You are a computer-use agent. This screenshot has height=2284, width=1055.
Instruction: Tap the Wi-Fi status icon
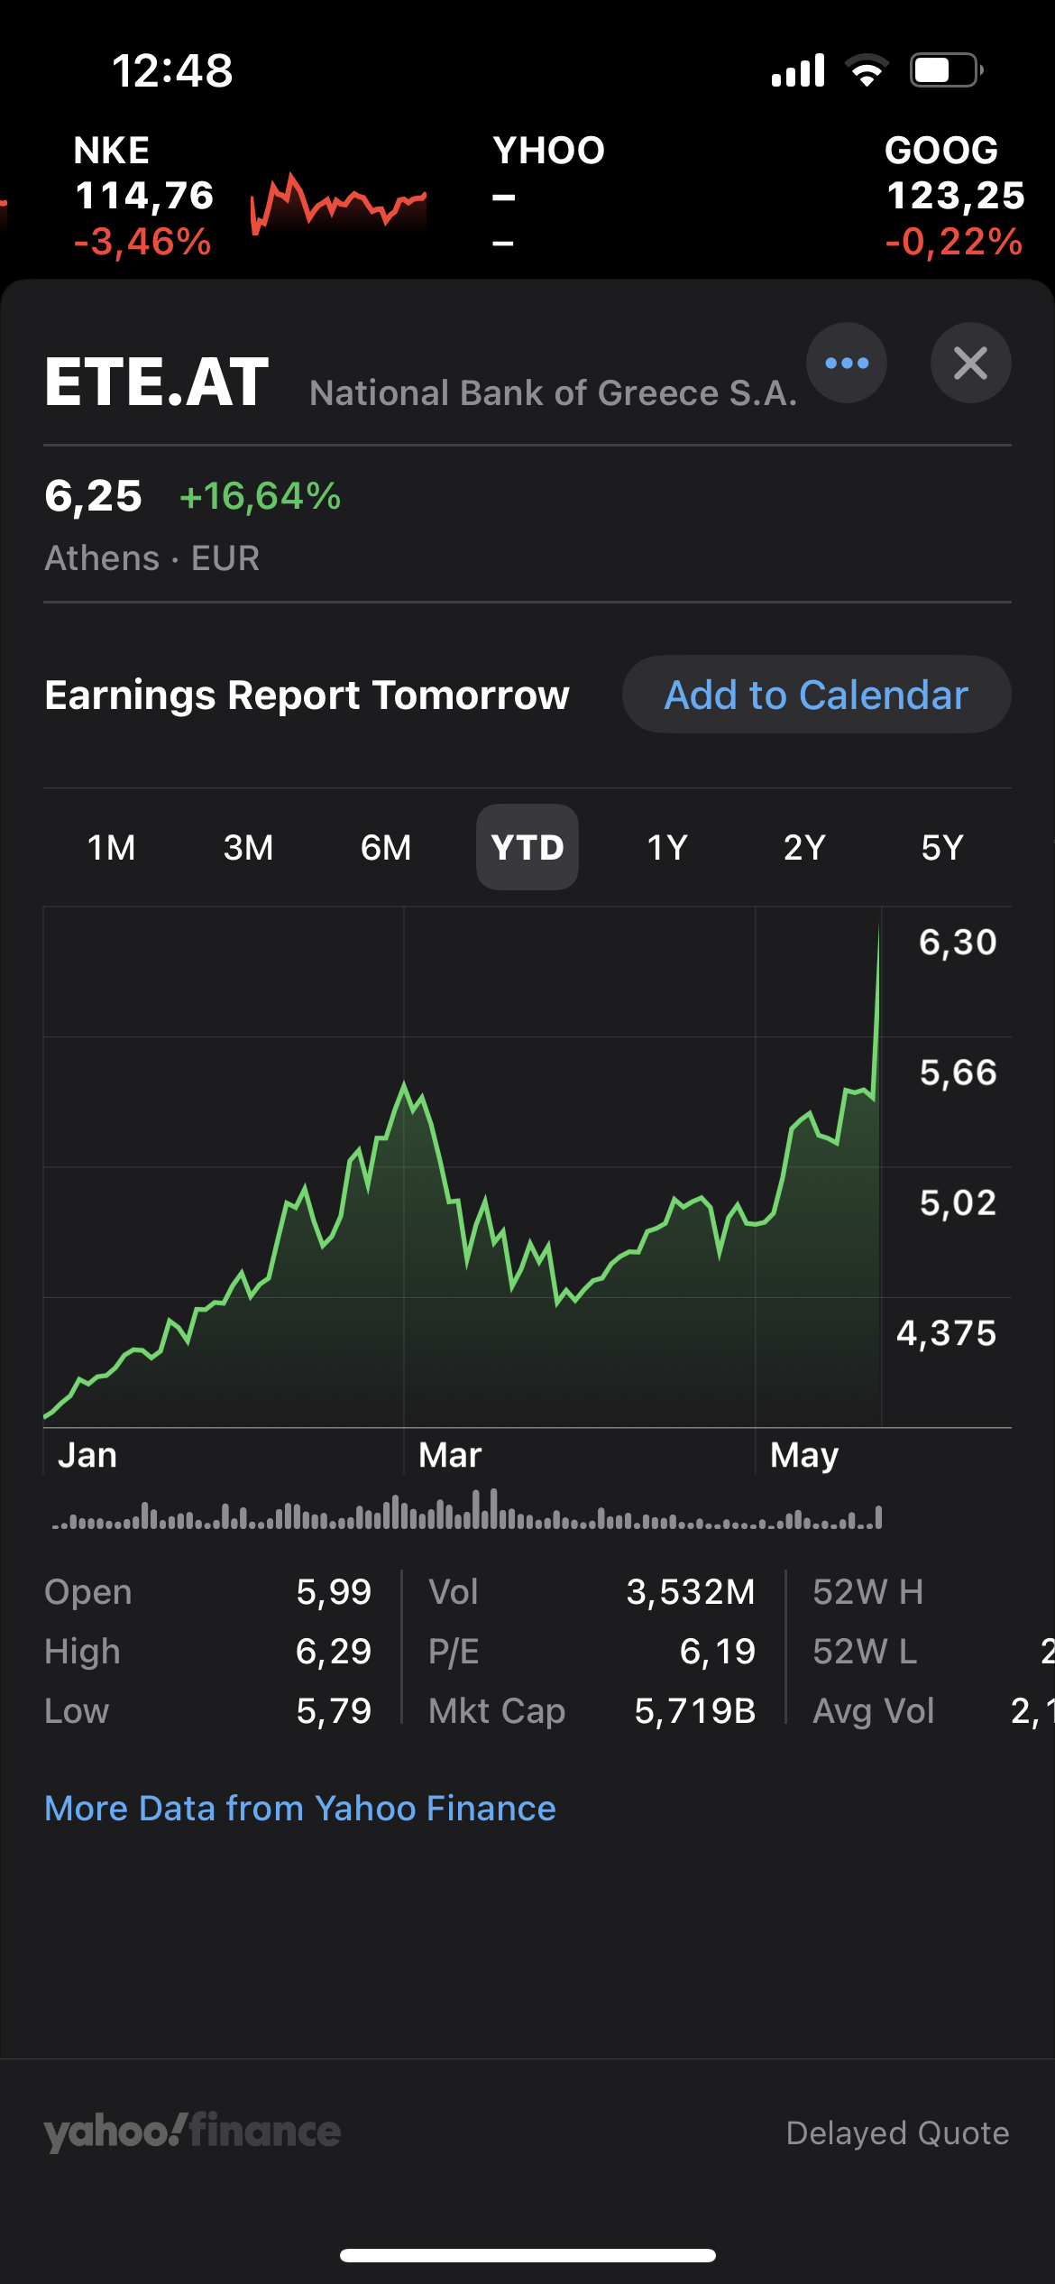pos(867,70)
